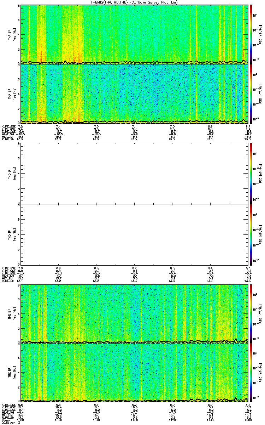Click the 1100 time tick label
This screenshot has width=265, height=425.
134,420
